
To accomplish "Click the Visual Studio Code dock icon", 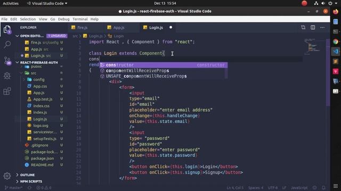I will pyautogui.click(x=336, y=51).
